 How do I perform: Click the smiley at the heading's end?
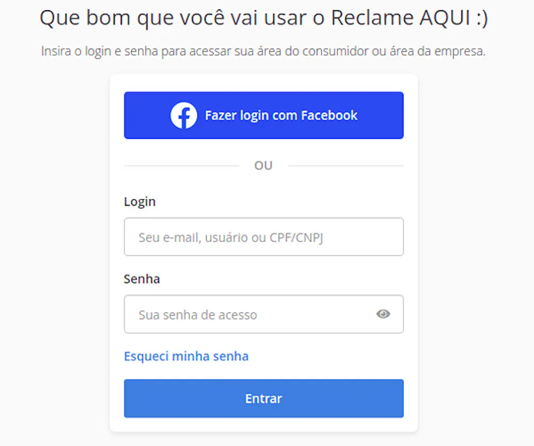pos(480,19)
